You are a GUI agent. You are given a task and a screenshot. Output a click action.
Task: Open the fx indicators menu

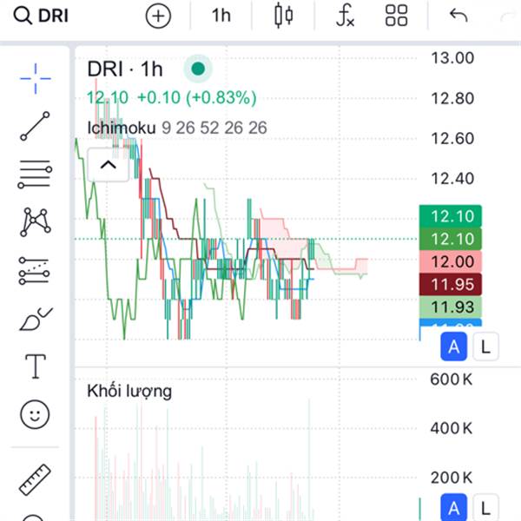(x=346, y=16)
